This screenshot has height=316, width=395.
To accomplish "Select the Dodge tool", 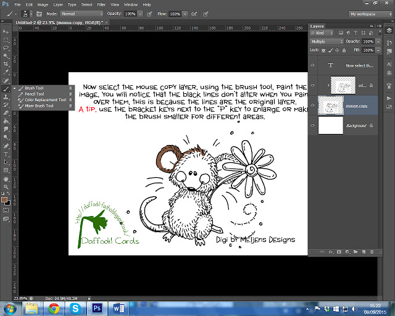I will 6,138.
